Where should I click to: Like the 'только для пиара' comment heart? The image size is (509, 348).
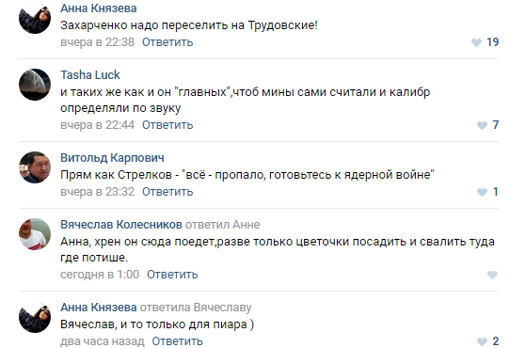click(482, 341)
